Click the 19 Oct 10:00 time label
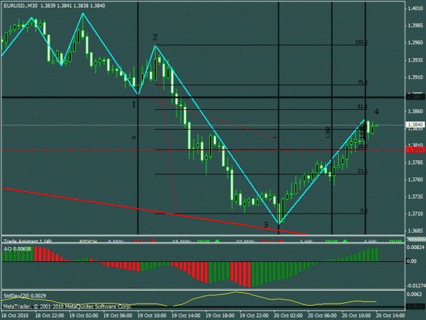The height and width of the screenshot is (320, 426). (x=152, y=315)
